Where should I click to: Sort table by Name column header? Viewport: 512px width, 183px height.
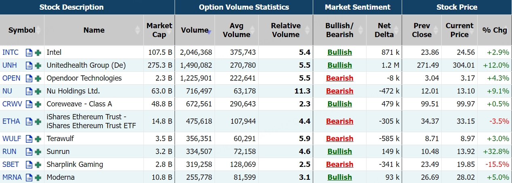(x=94, y=30)
